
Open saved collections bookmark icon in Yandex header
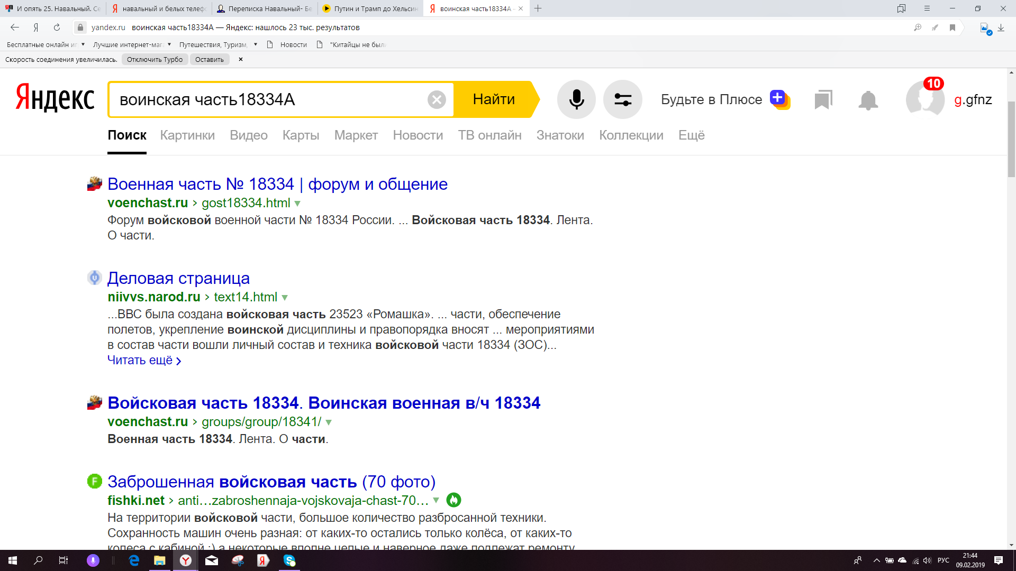(823, 99)
